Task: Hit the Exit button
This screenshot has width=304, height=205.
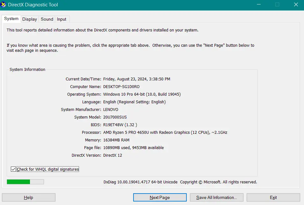Action: point(273,197)
